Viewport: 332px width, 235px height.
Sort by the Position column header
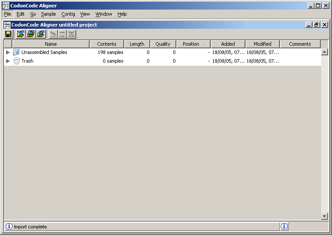[193, 44]
